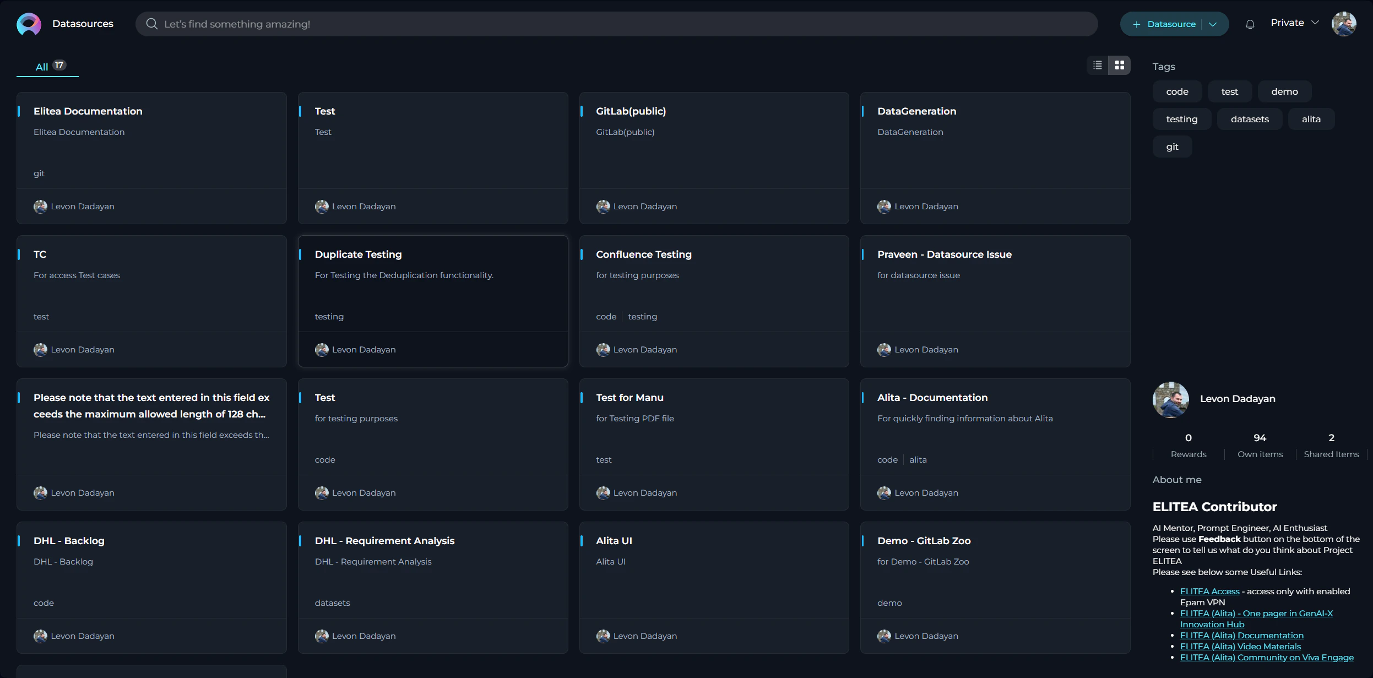Open your account avatar in the top bar

(x=1344, y=23)
